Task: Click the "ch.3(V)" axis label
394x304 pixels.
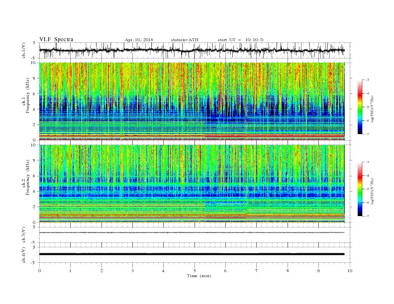Action: [24, 235]
